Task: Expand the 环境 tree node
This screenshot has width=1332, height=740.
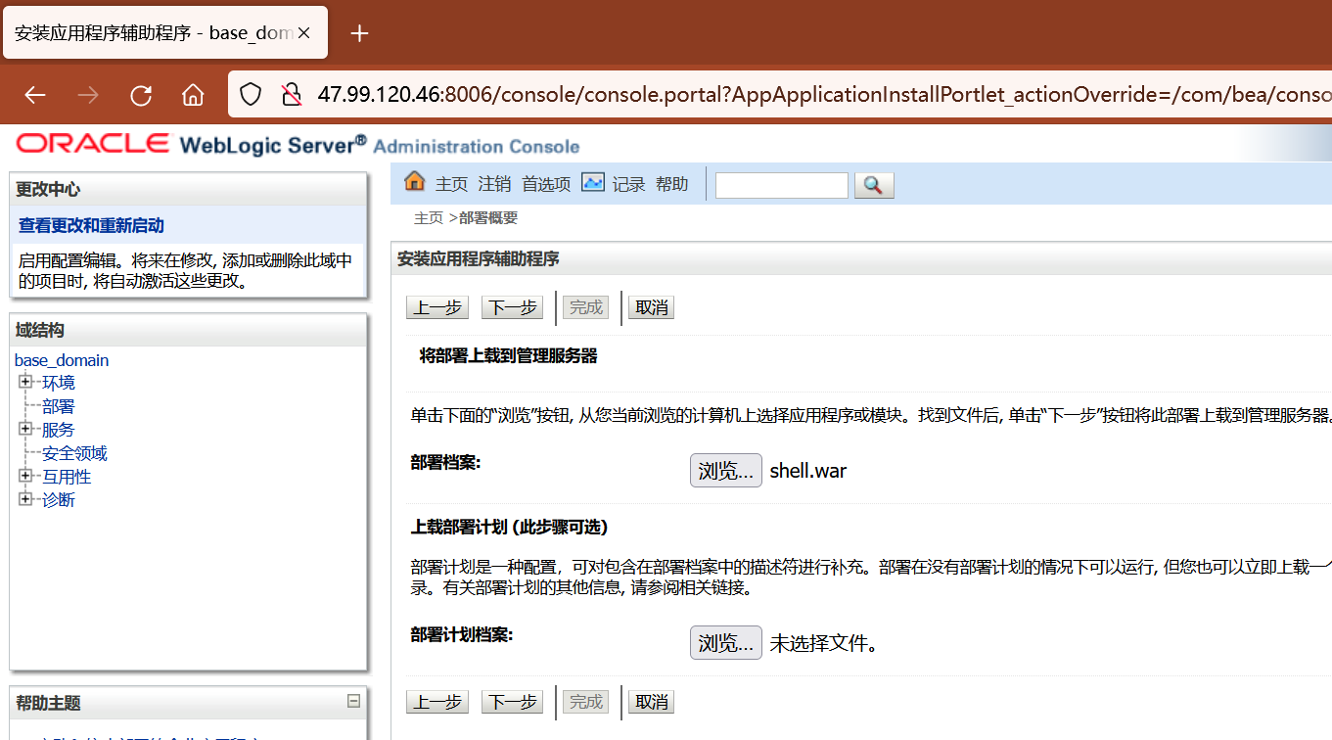Action: click(x=26, y=382)
